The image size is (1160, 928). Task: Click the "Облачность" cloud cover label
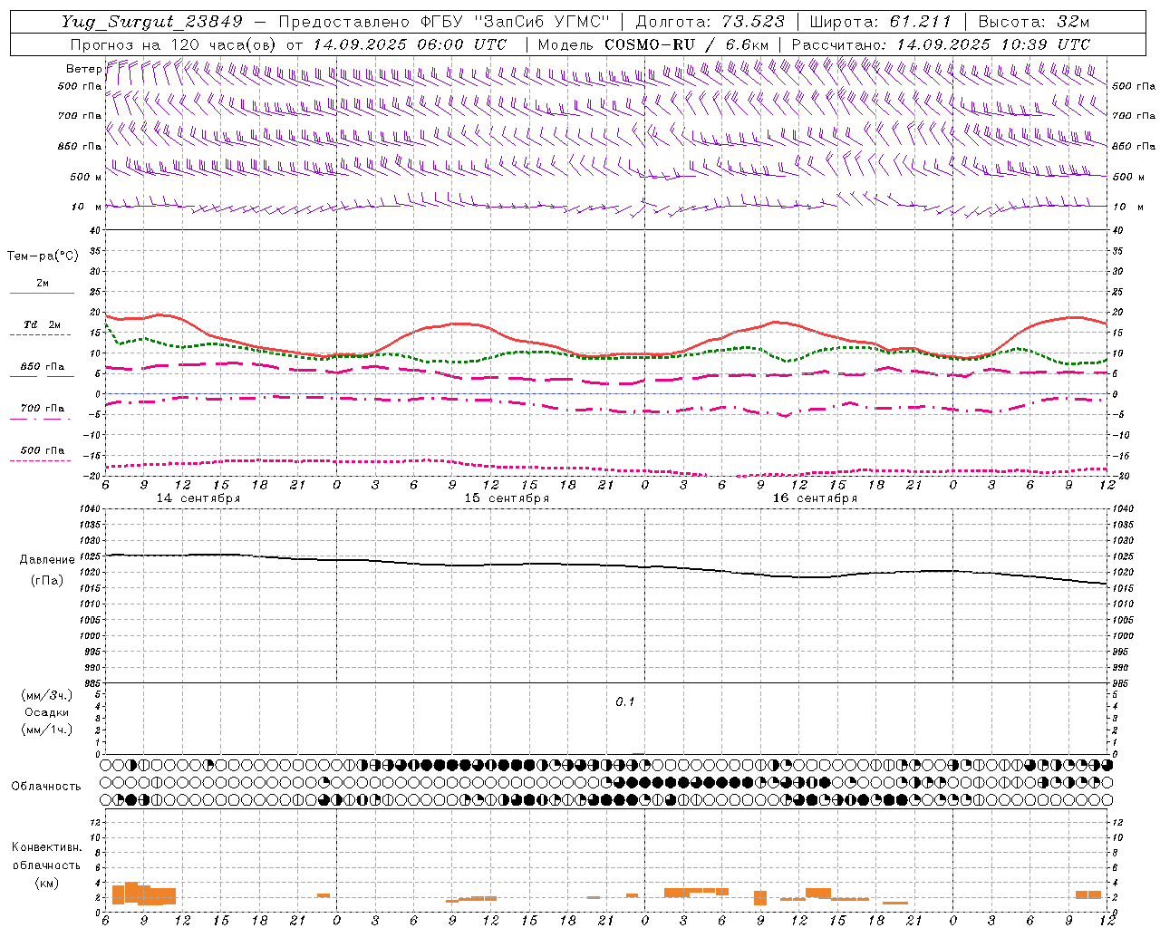(46, 787)
